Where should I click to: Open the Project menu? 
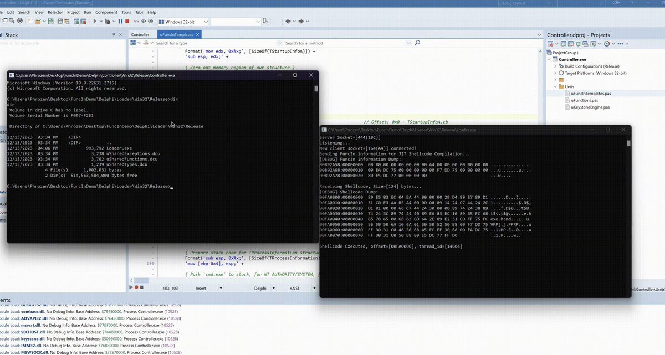click(x=73, y=12)
